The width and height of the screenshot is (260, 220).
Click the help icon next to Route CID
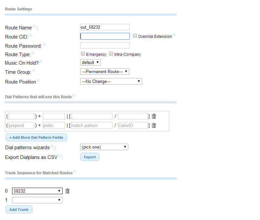31,35
